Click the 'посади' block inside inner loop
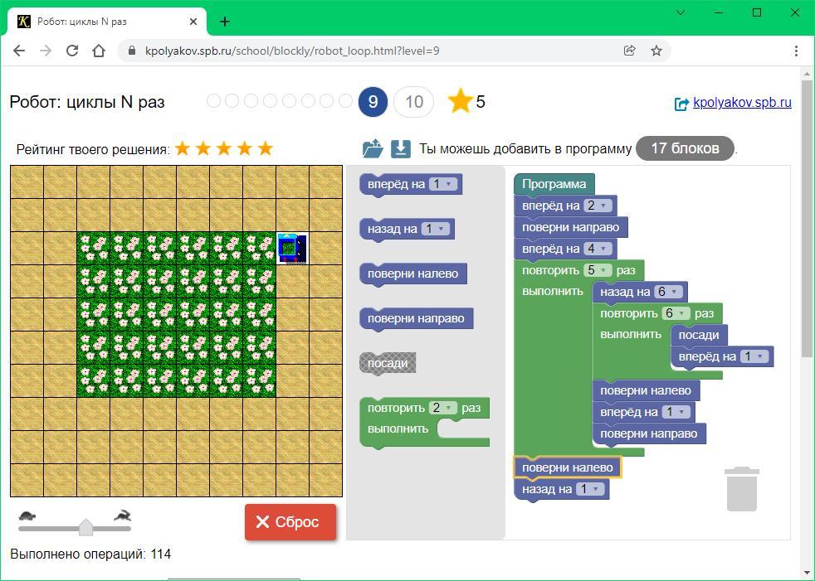This screenshot has width=815, height=581. click(699, 335)
